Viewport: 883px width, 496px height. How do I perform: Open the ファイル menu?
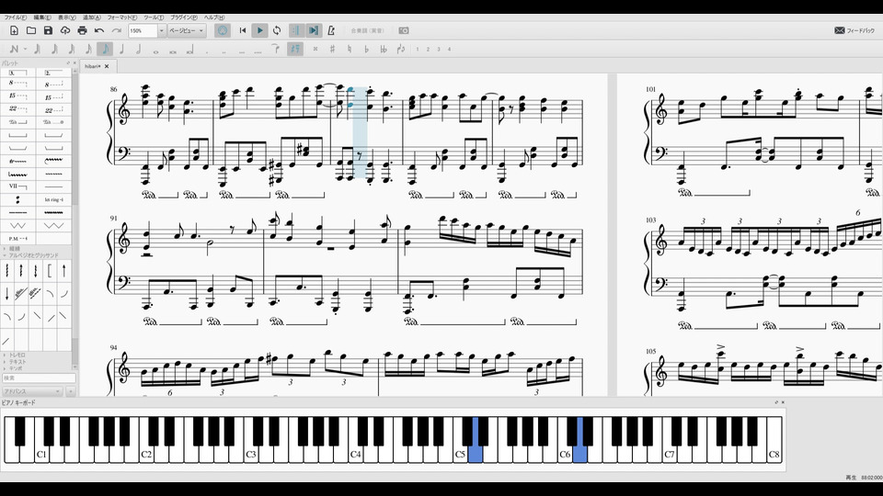pyautogui.click(x=16, y=17)
